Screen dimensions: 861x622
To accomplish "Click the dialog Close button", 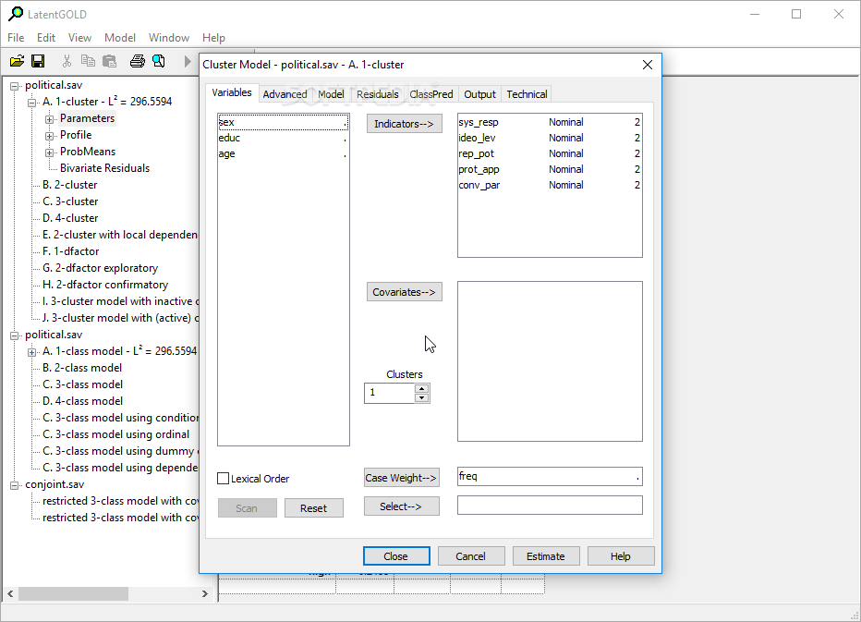I will (396, 556).
